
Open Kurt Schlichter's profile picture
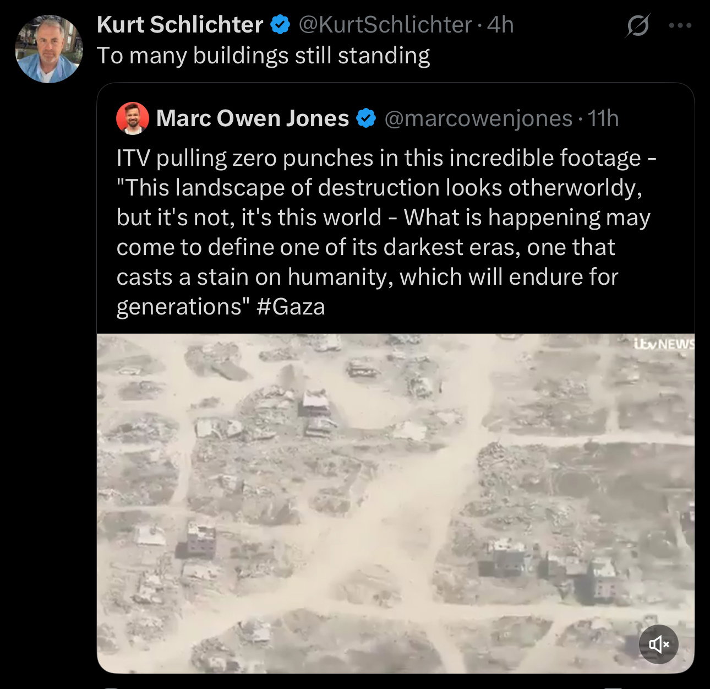coord(49,49)
